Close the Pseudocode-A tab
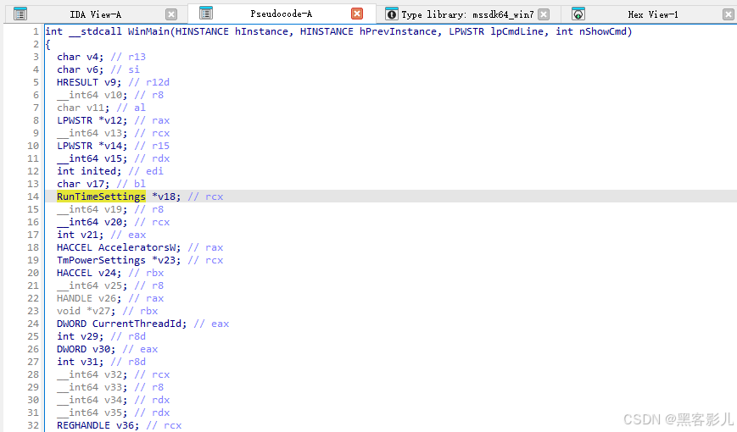The height and width of the screenshot is (432, 737). 357,14
